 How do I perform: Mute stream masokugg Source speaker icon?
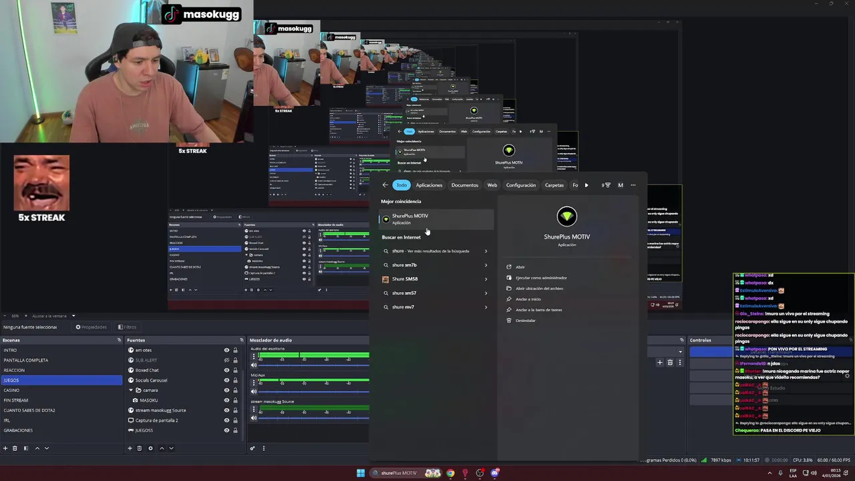[253, 418]
